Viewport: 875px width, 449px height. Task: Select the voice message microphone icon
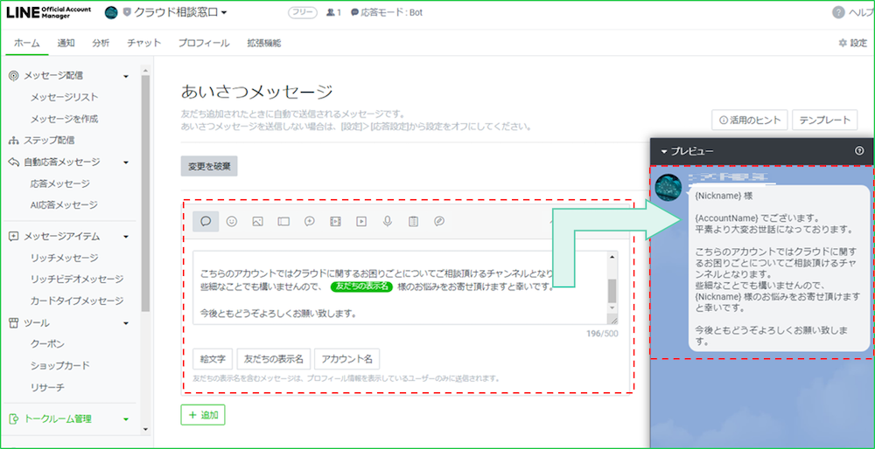(x=388, y=221)
